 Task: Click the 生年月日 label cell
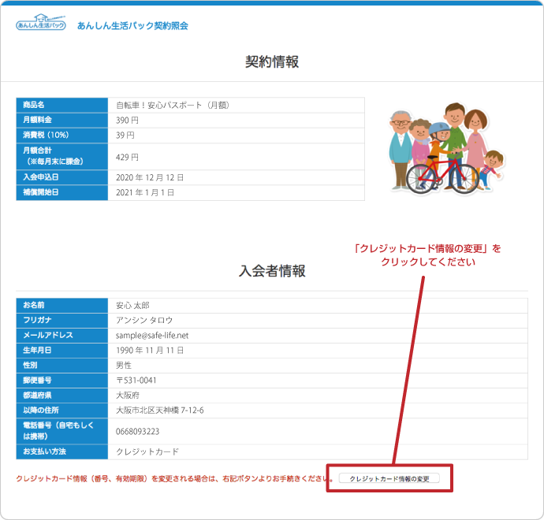(62, 351)
